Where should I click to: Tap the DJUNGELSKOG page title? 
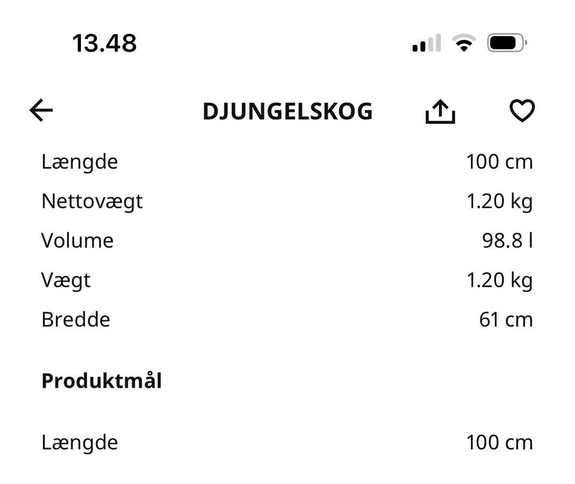[287, 112]
